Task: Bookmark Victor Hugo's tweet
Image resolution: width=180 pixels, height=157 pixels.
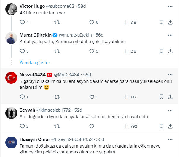Action: [161, 22]
